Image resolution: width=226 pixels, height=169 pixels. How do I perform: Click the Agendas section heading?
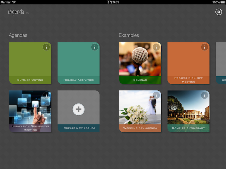[18, 35]
